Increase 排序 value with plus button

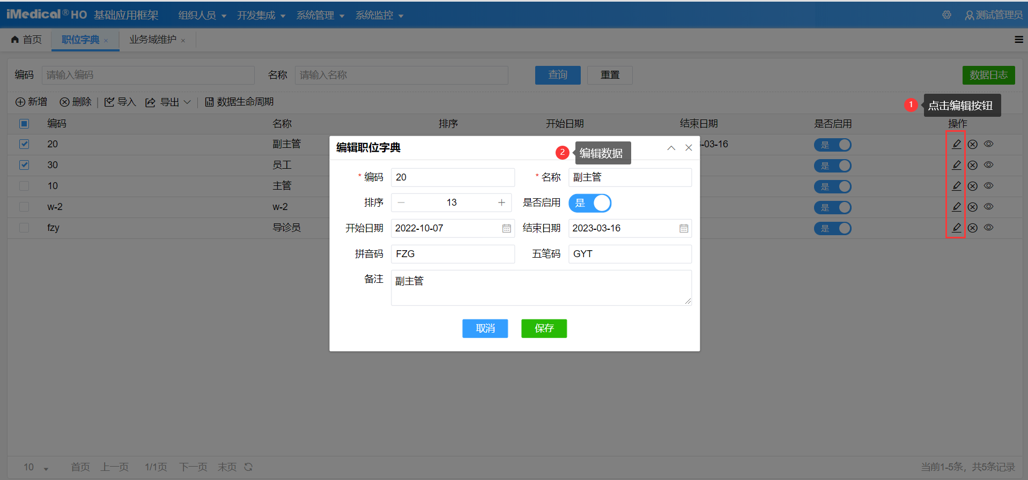coord(501,202)
